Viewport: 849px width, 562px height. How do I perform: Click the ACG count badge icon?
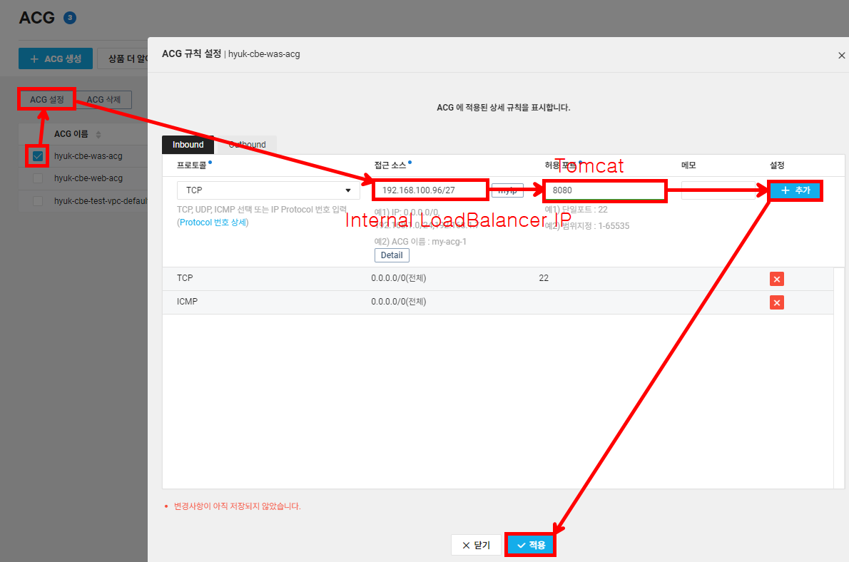click(70, 18)
